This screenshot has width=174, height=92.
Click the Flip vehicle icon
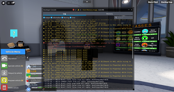(4, 58)
